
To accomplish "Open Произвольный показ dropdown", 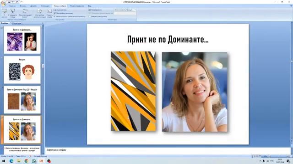I will coord(25,13).
